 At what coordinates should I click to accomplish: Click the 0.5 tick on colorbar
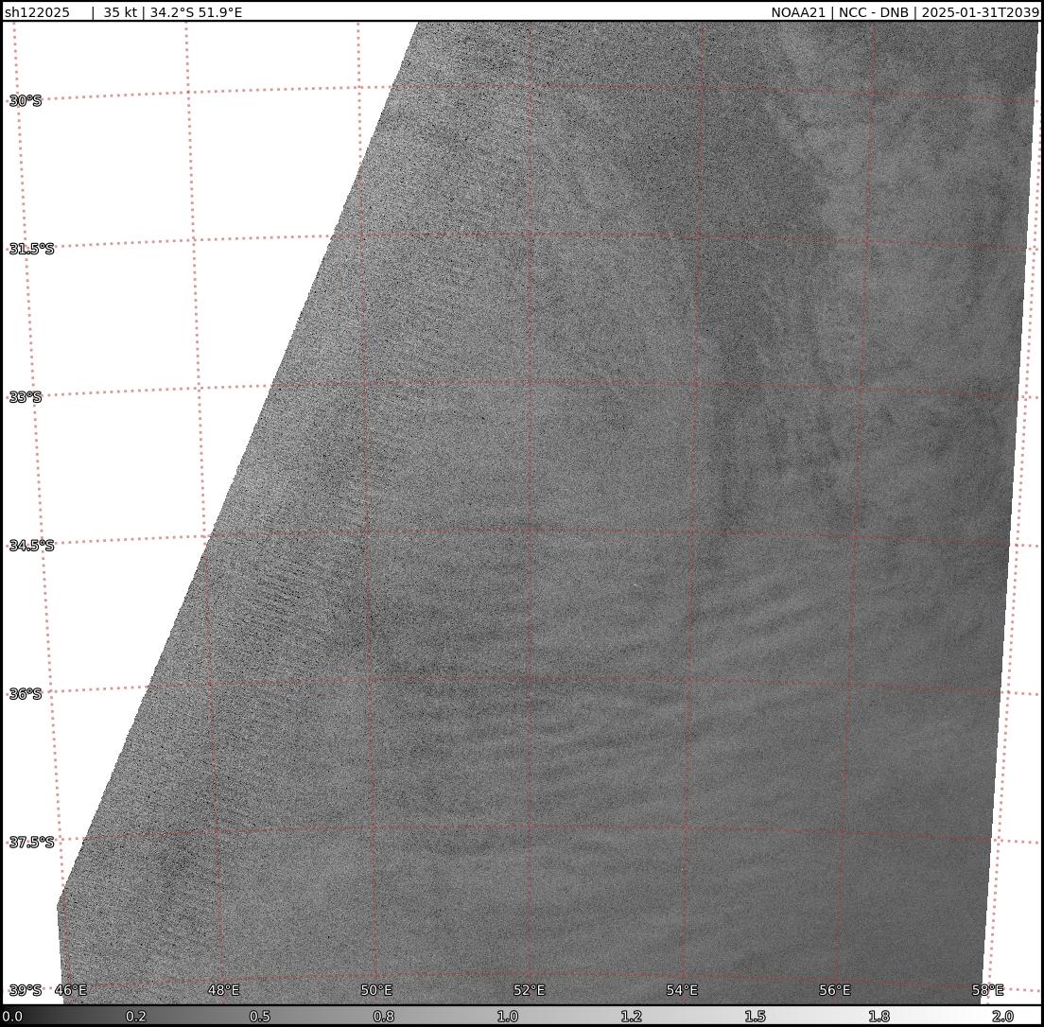[x=260, y=1017]
